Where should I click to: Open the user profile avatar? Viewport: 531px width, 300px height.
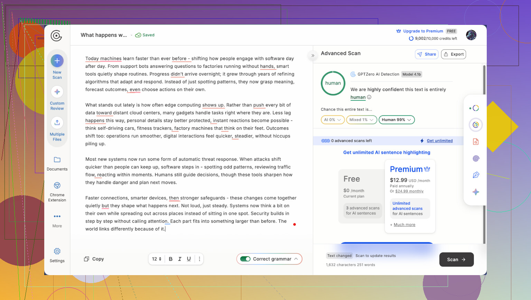pos(471,35)
